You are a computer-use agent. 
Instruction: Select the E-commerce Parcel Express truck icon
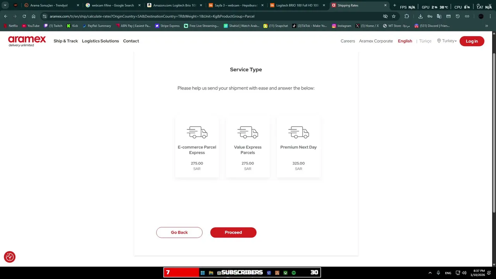coord(197,132)
